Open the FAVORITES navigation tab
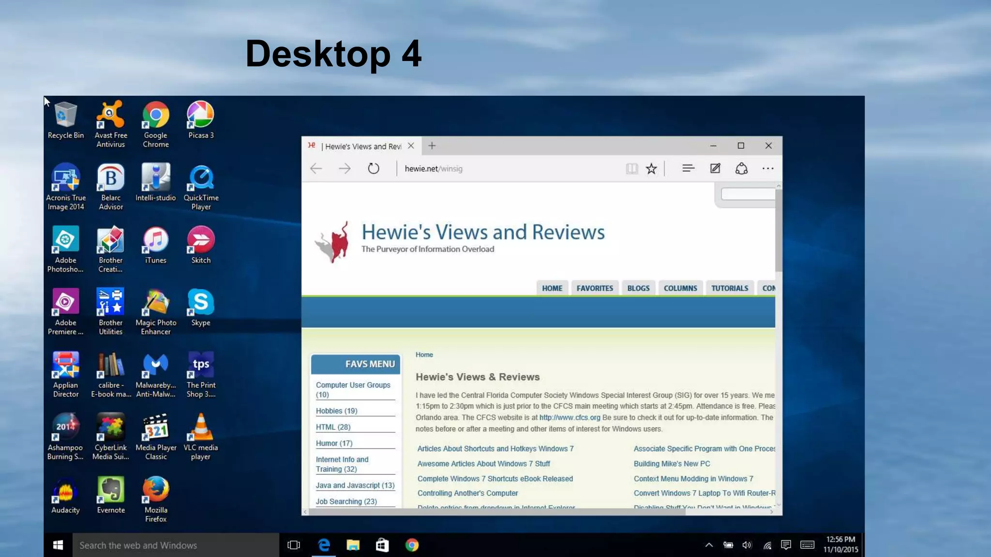Screen dimensions: 991x557 594,288
